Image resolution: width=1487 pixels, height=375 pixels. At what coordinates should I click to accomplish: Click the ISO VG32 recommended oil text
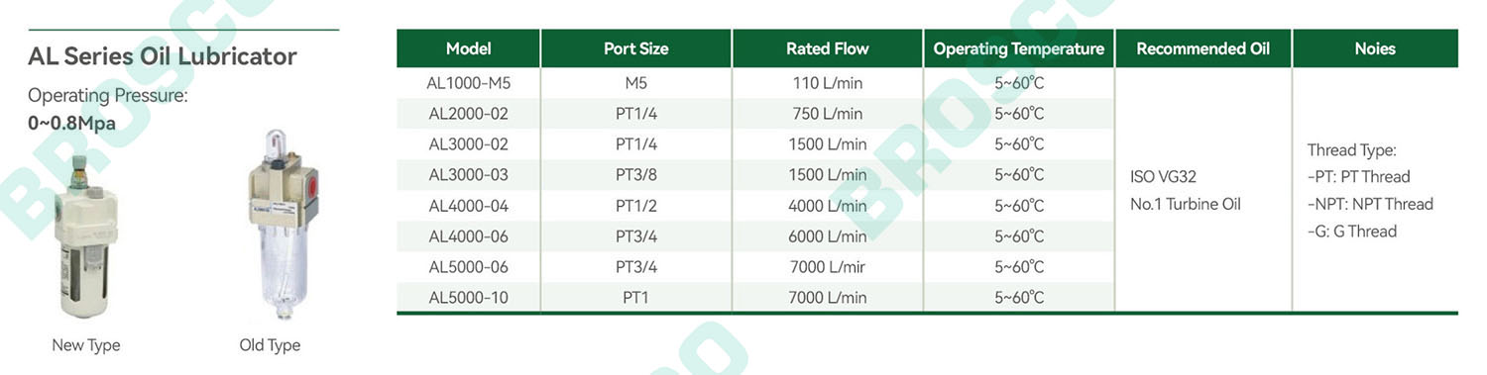(1163, 177)
